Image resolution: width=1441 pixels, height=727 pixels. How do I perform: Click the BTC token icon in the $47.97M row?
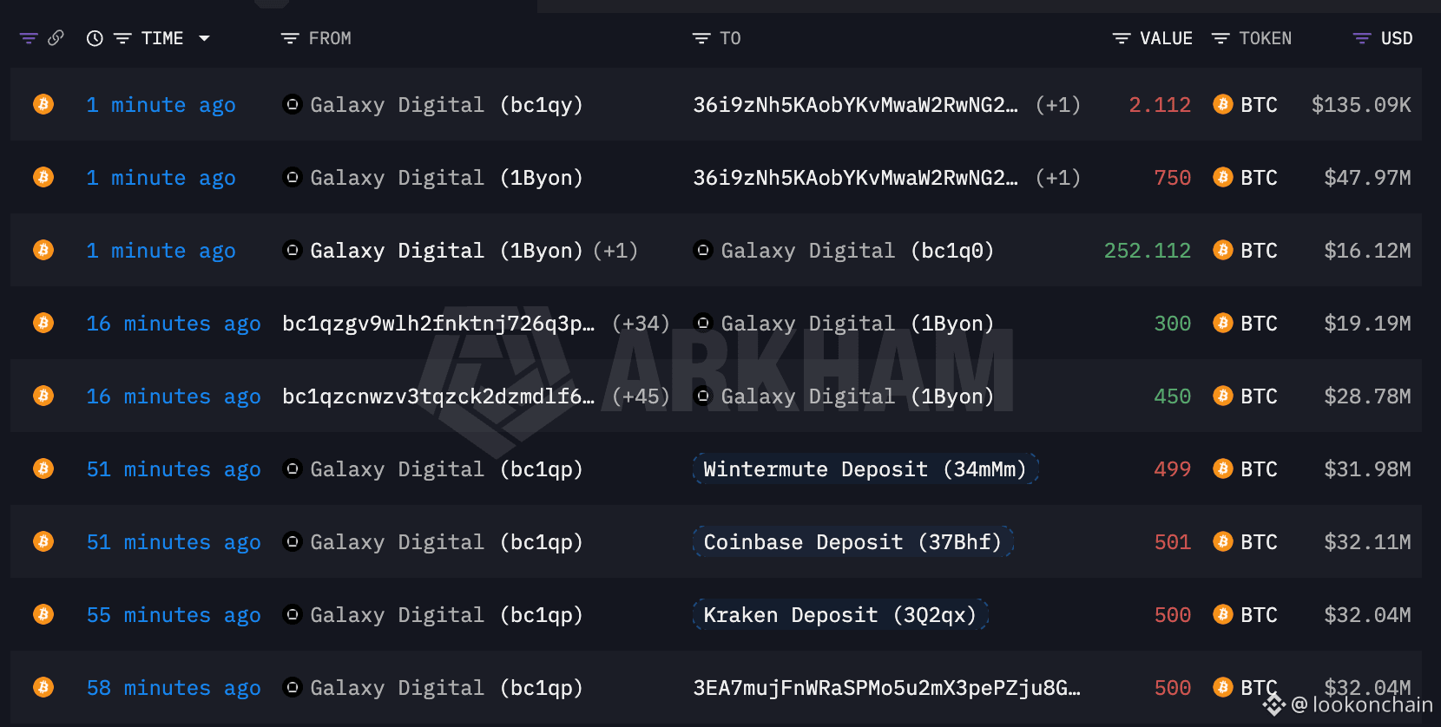tap(1223, 177)
